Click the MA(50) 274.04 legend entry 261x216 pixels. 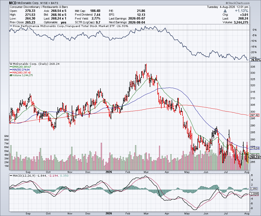[21, 70]
